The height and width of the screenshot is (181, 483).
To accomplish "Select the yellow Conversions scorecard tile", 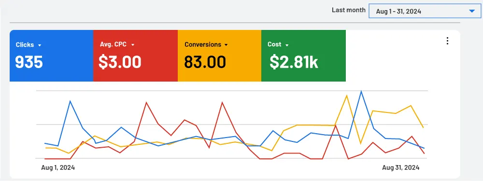I will (x=219, y=56).
